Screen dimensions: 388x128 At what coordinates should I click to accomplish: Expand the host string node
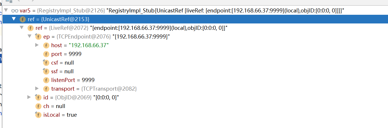tap(37, 45)
